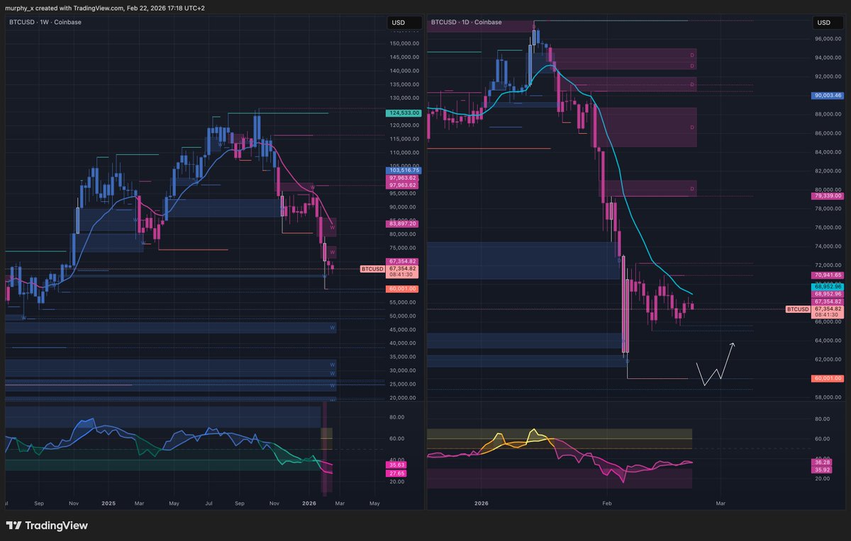851x541 pixels.
Task: Click the 60,001.00 label on daily chart
Action: pyautogui.click(x=828, y=378)
